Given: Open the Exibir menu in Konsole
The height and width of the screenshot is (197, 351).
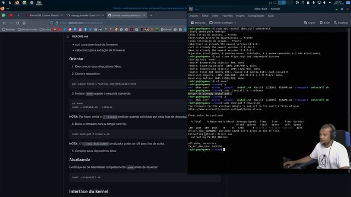Looking at the screenshot, I should point(215,16).
